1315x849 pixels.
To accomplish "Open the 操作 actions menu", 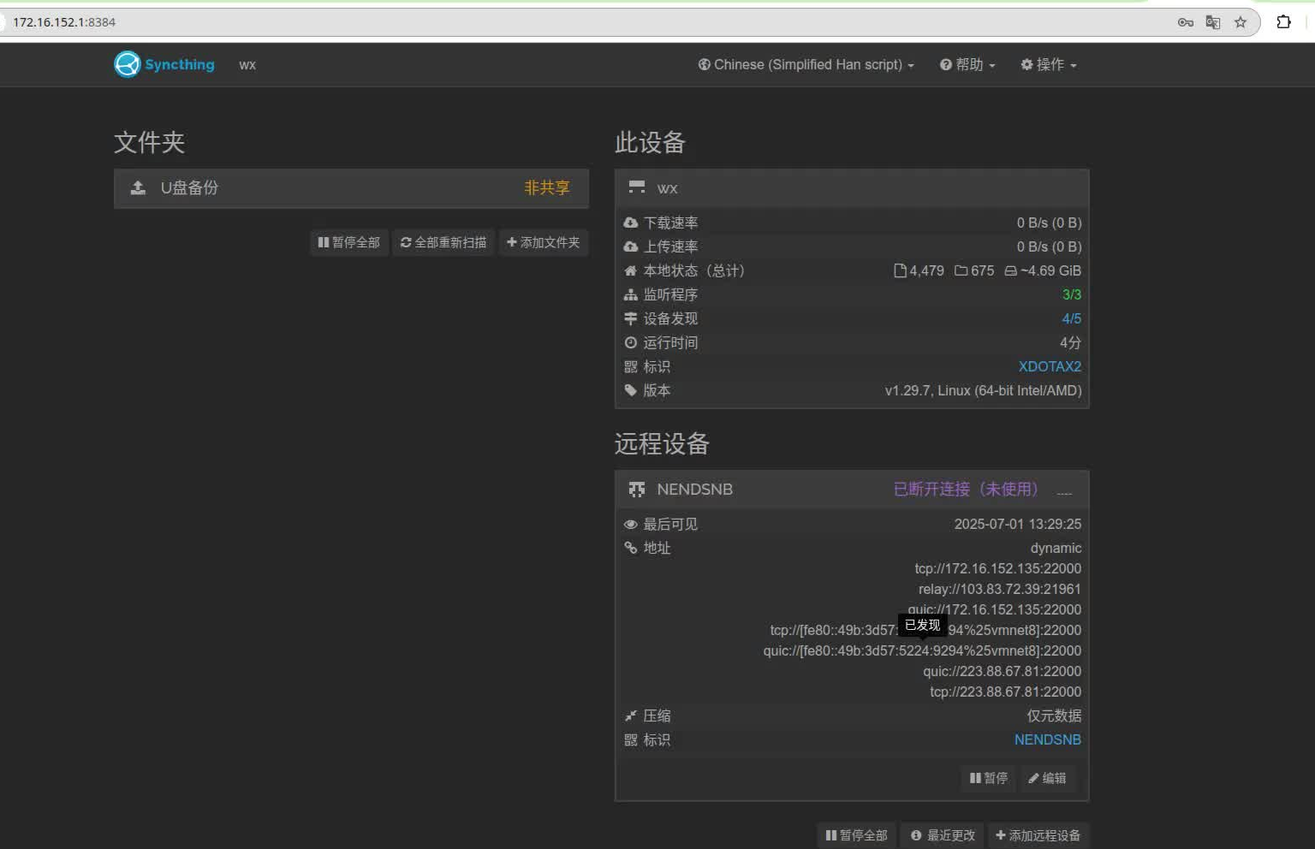I will pyautogui.click(x=1048, y=65).
